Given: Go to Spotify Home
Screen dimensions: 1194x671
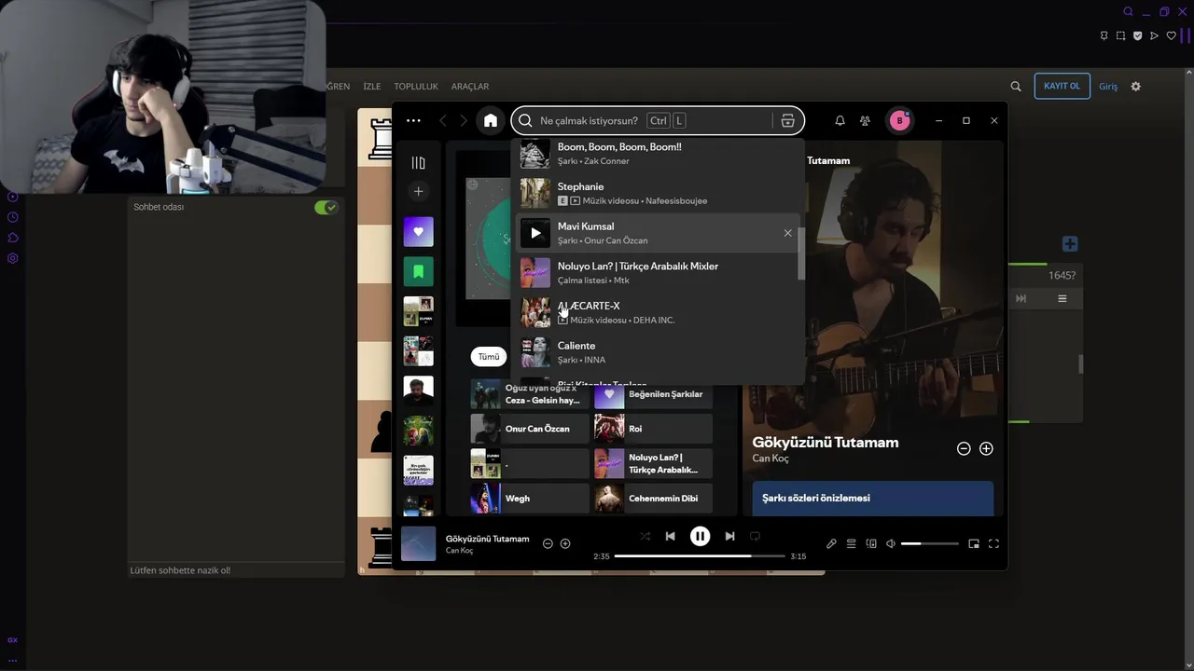Looking at the screenshot, I should coord(491,120).
